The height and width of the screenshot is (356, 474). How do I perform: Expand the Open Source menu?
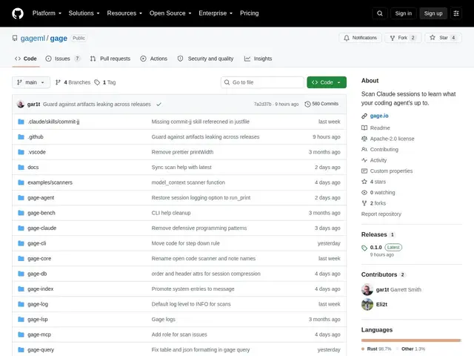click(170, 13)
